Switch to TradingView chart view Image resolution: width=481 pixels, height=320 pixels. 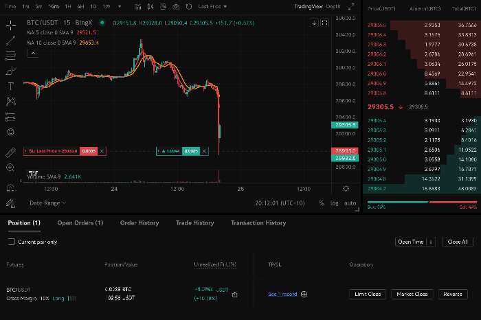coord(309,6)
